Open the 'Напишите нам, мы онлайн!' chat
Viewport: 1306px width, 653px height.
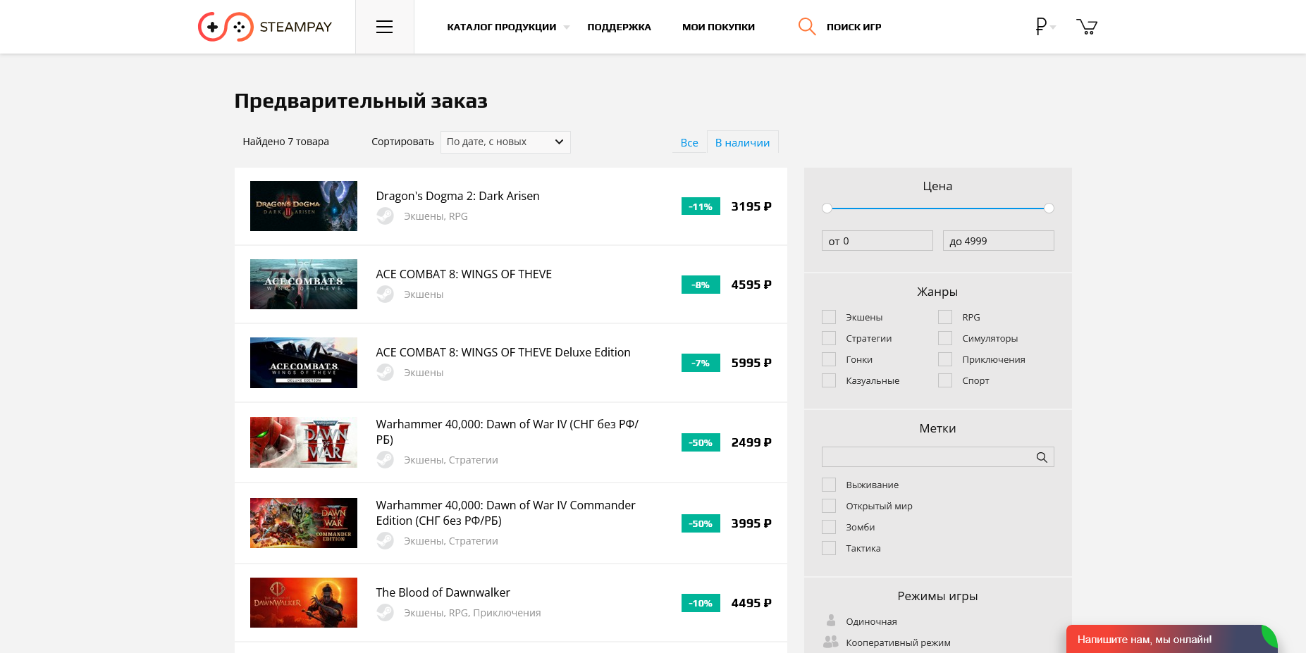pos(1172,639)
